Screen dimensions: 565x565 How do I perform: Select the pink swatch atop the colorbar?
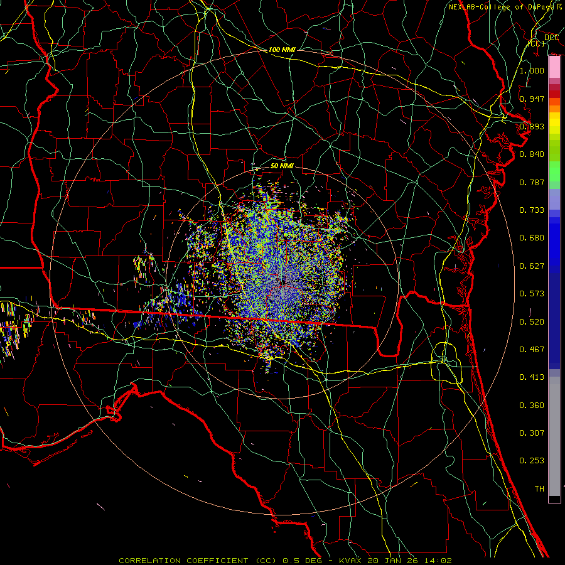pyautogui.click(x=554, y=67)
